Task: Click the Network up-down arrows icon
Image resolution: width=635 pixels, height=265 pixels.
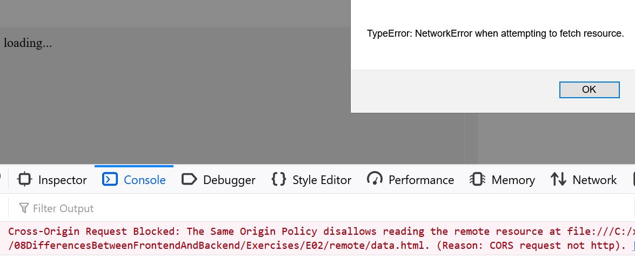Action: click(558, 179)
